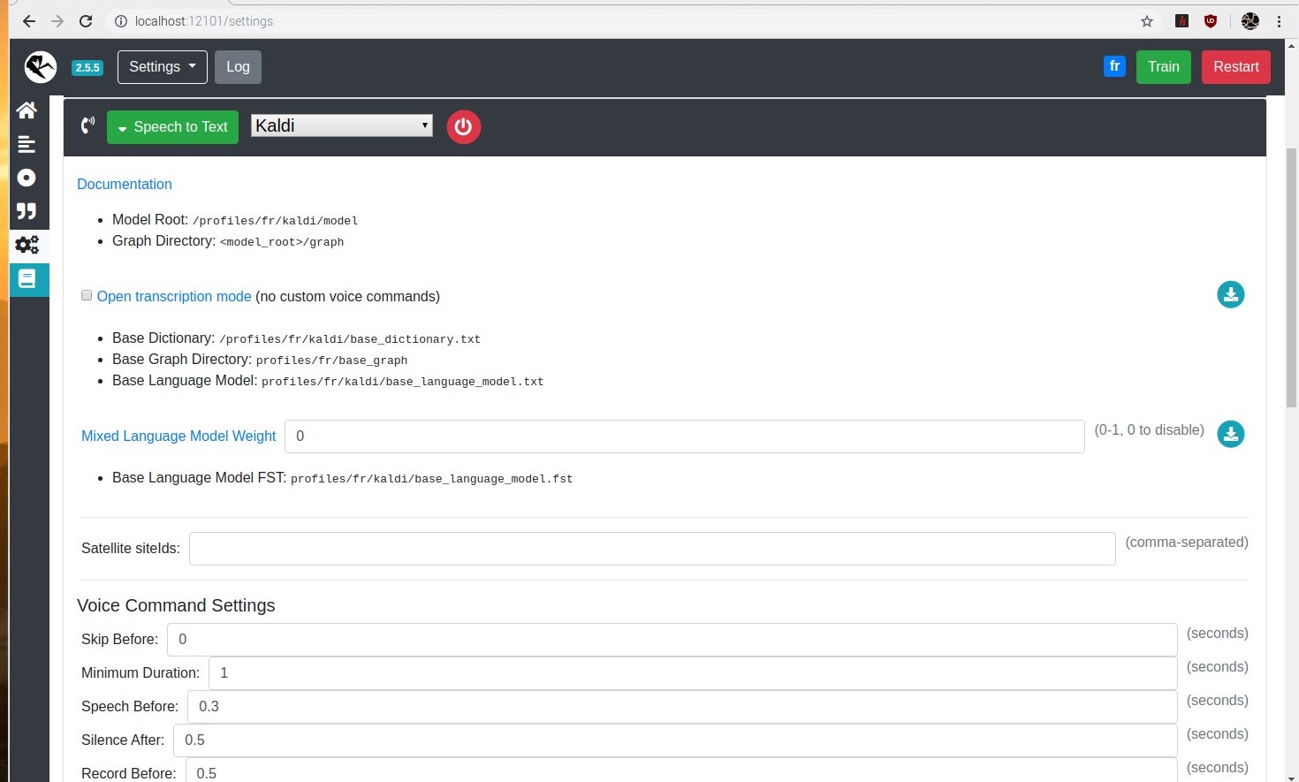
Task: Click the red Restart button
Action: tap(1235, 67)
